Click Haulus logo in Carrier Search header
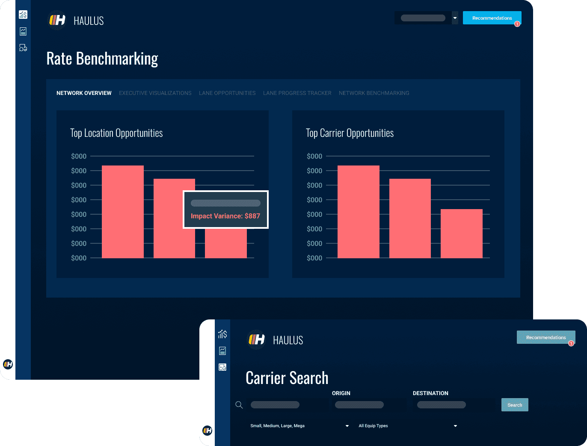This screenshot has height=446, width=587. click(x=256, y=340)
